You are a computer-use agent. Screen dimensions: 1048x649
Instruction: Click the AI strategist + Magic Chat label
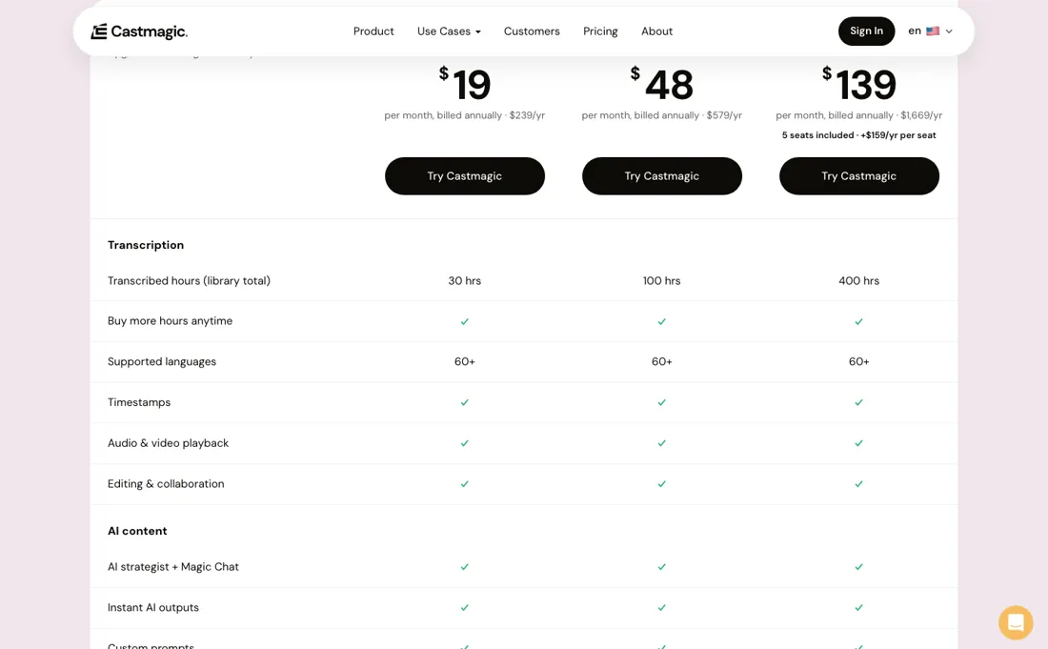tap(173, 567)
